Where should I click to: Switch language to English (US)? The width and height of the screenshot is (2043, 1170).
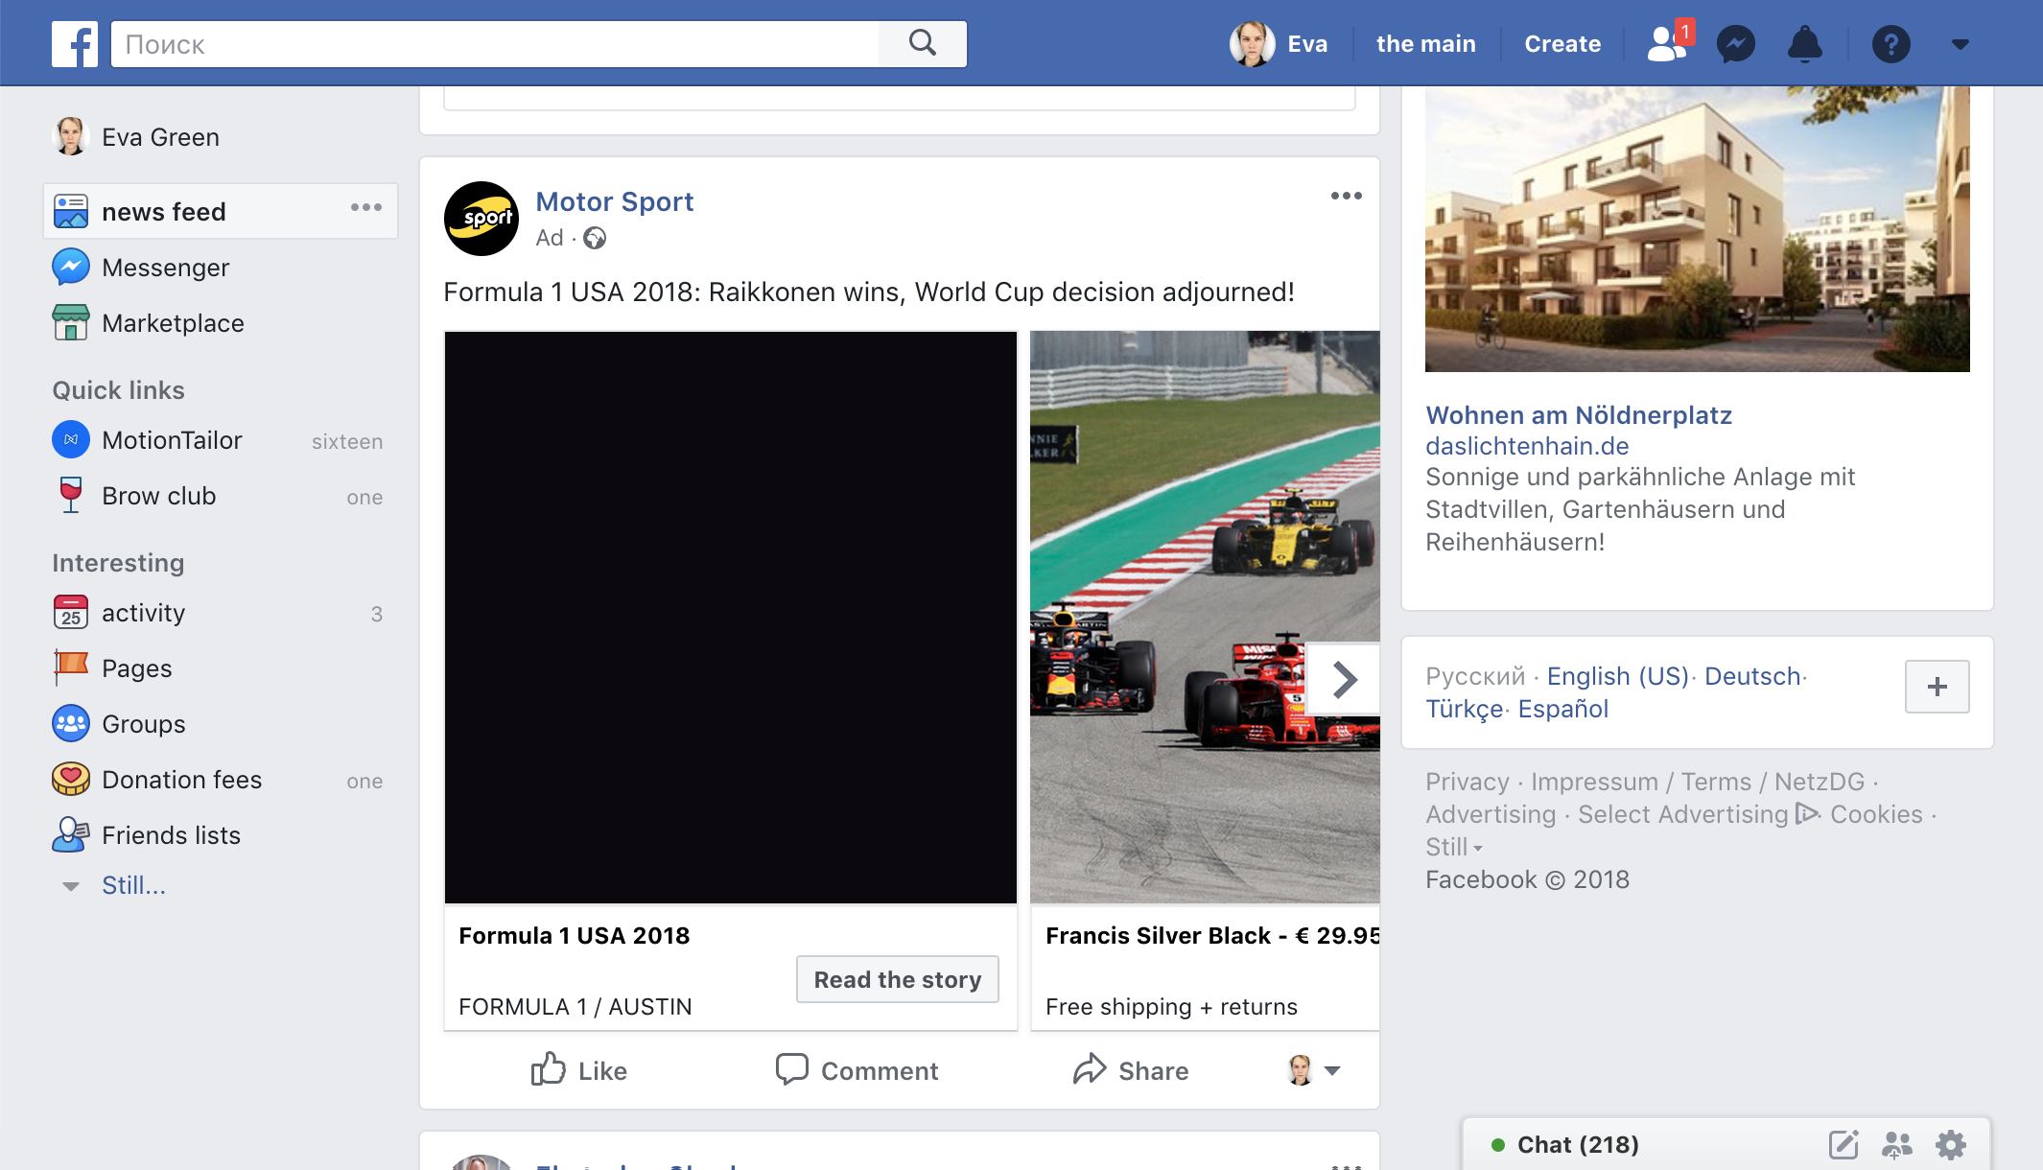[x=1618, y=676]
